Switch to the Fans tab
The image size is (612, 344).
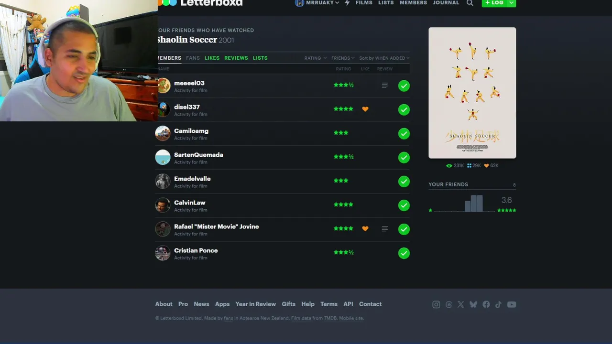tap(193, 58)
